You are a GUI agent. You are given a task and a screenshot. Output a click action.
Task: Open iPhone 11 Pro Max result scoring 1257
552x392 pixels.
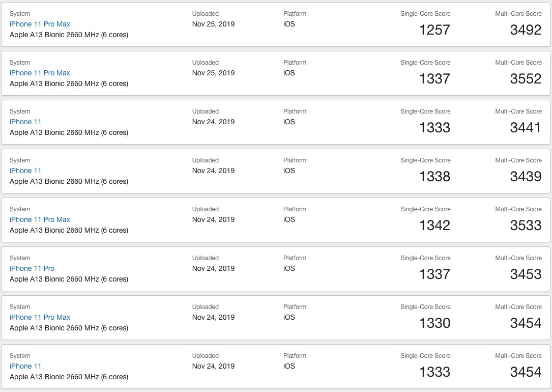(x=40, y=24)
